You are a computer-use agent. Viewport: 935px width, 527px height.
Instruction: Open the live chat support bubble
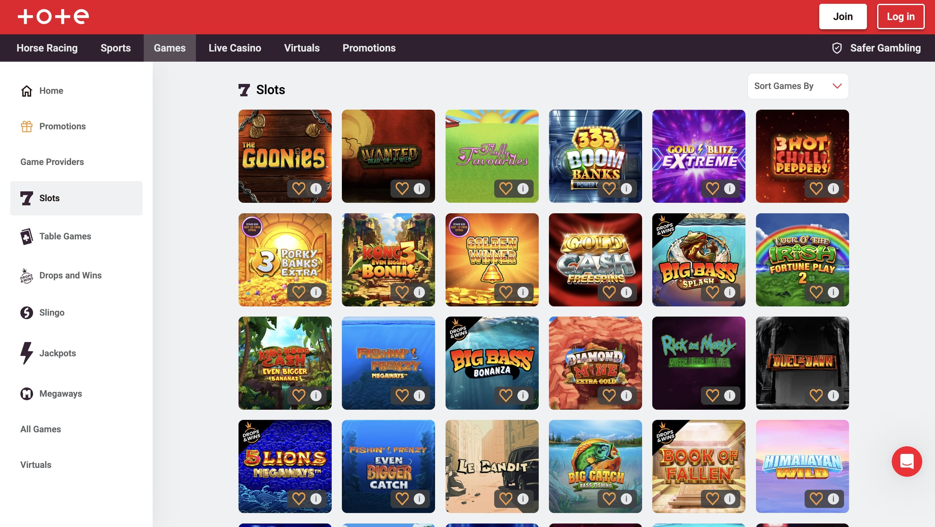click(x=906, y=461)
